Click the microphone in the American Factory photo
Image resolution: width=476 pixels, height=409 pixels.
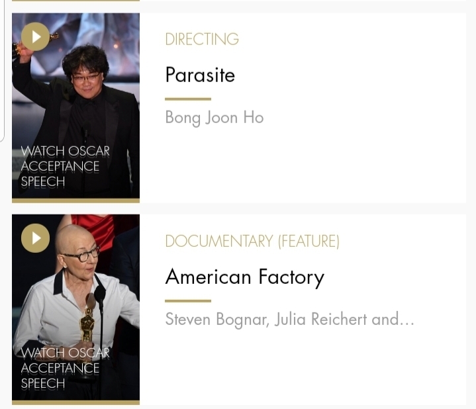point(100,295)
